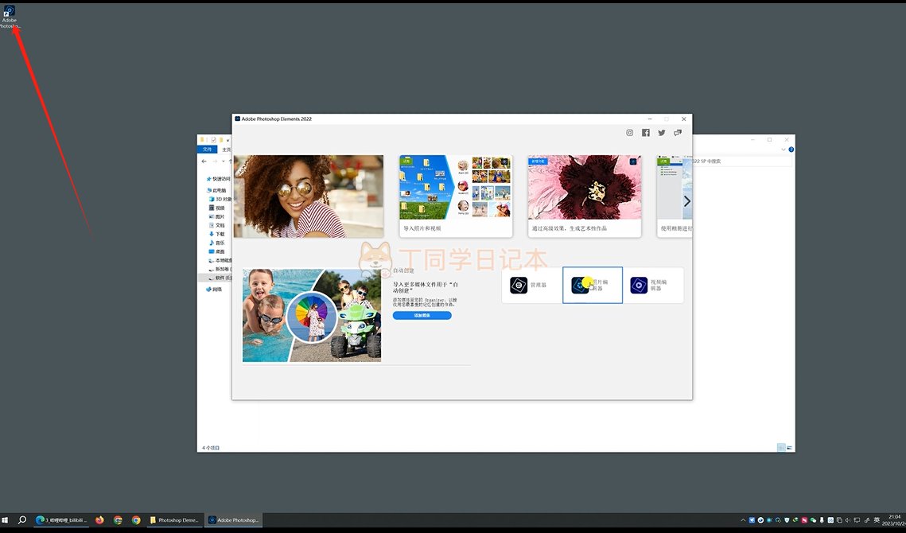Launch the 视频编辑器 video editor
This screenshot has height=533, width=906.
point(653,285)
